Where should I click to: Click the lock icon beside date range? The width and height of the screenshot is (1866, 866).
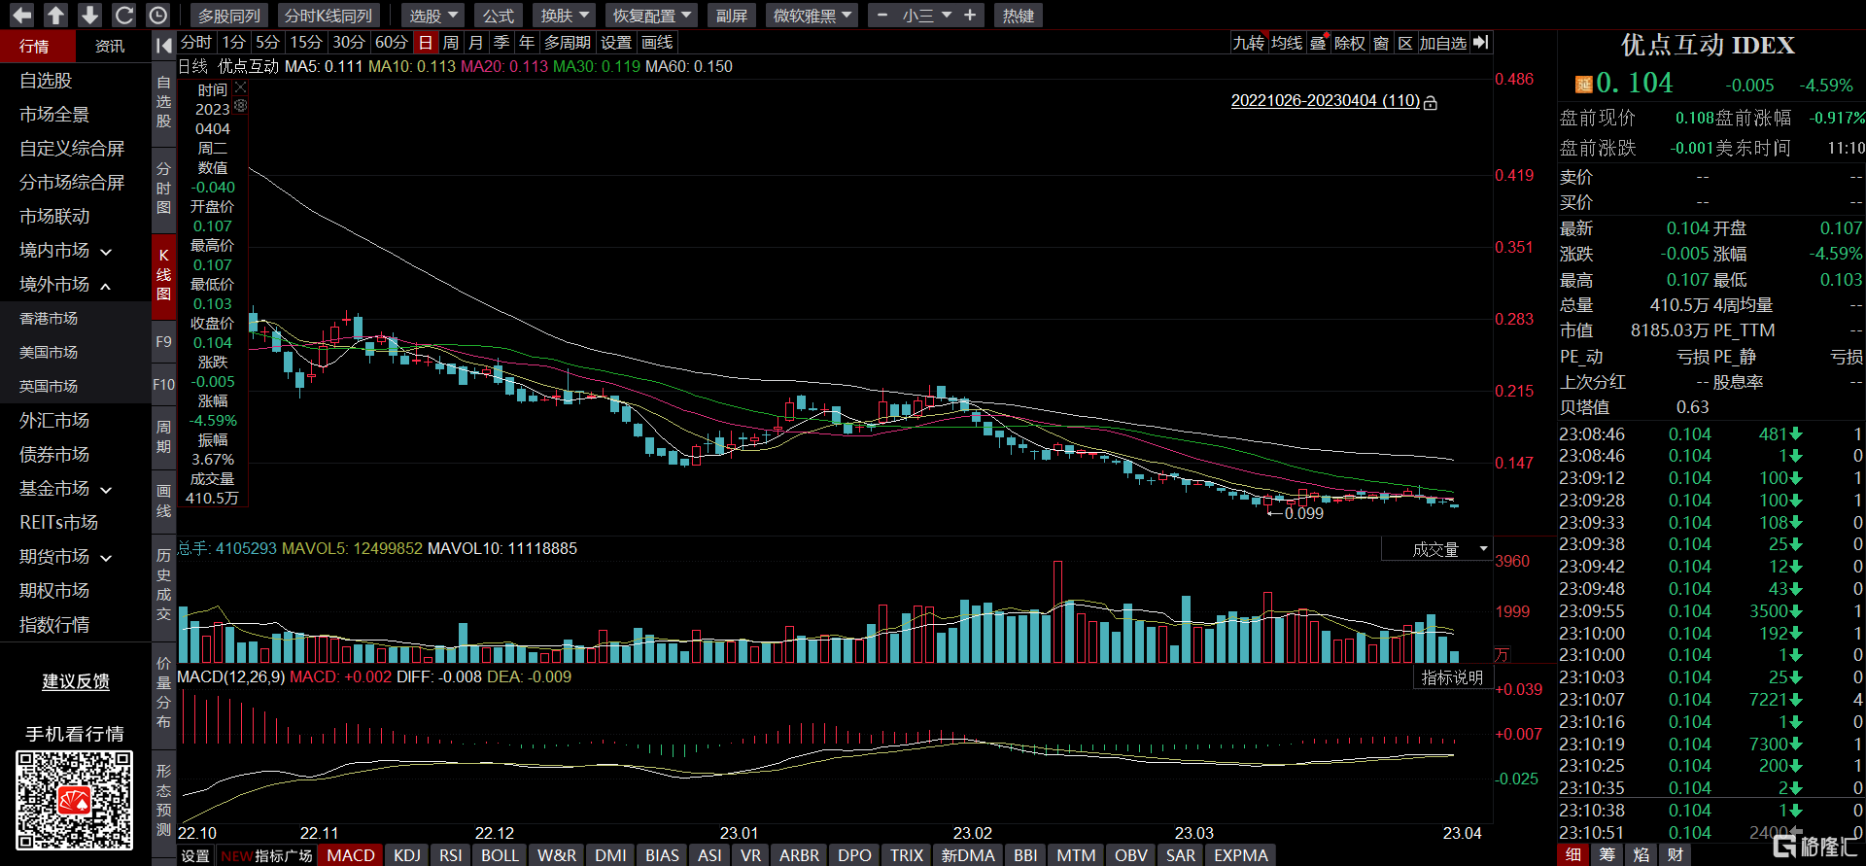click(1431, 102)
